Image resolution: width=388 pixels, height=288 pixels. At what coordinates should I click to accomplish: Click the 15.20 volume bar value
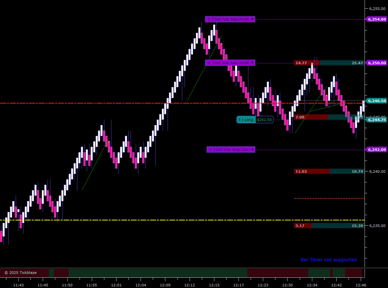pos(357,226)
